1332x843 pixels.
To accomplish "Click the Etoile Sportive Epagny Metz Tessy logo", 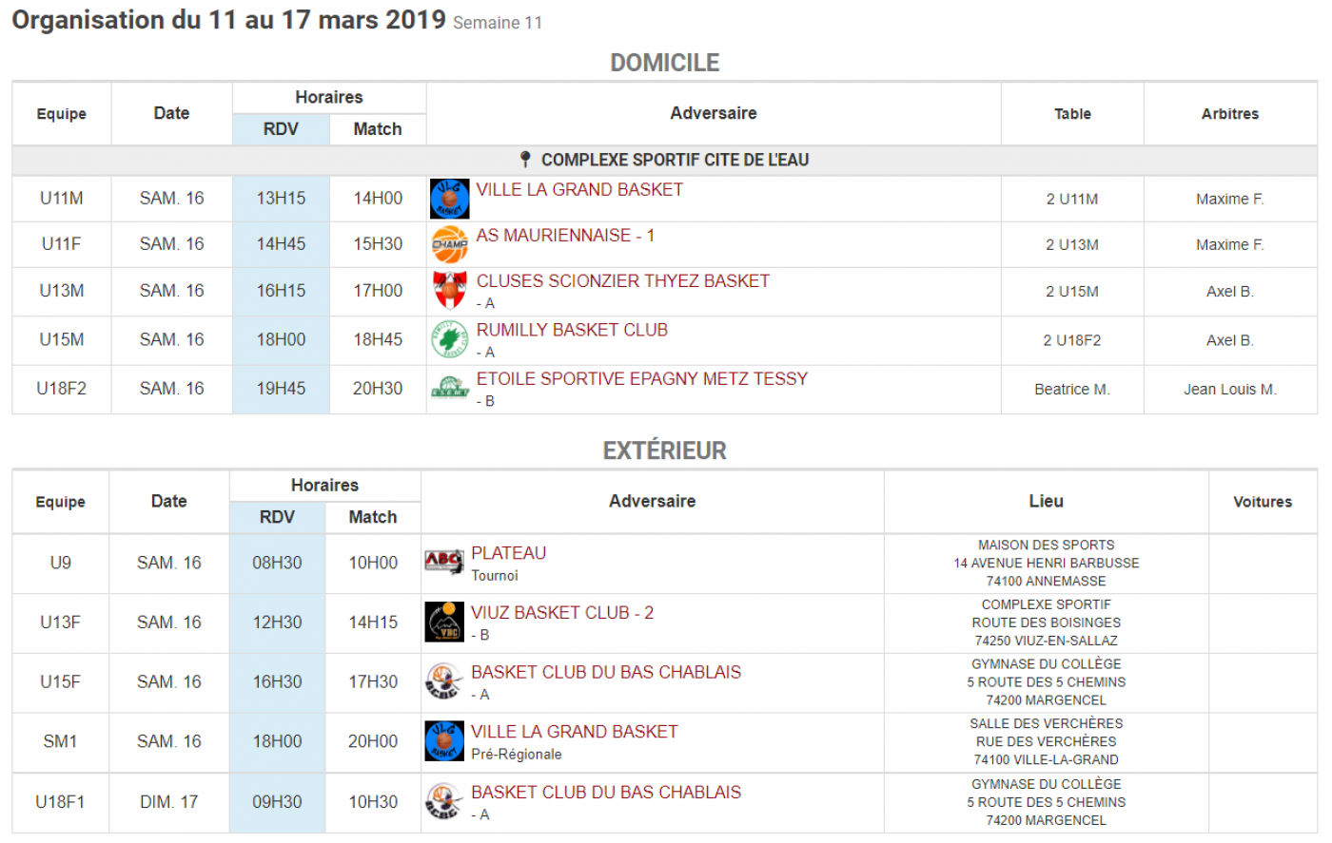I will point(449,388).
